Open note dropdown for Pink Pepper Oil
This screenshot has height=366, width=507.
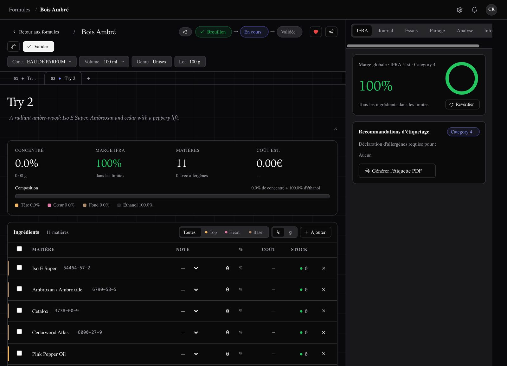coord(190,354)
